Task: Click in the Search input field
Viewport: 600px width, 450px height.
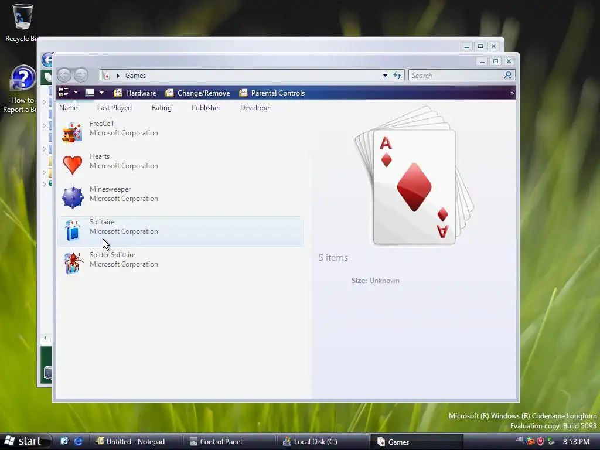Action: pyautogui.click(x=457, y=76)
